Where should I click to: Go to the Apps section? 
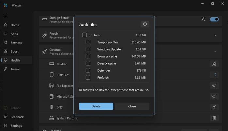[x=17, y=34]
